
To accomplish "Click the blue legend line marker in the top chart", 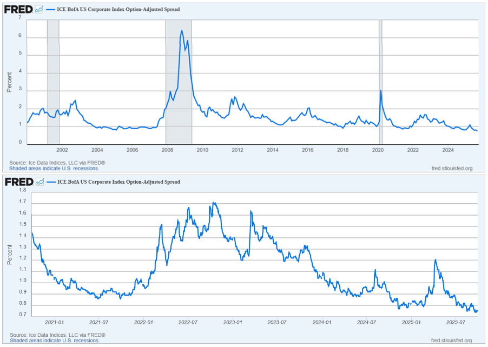I will pos(51,10).
